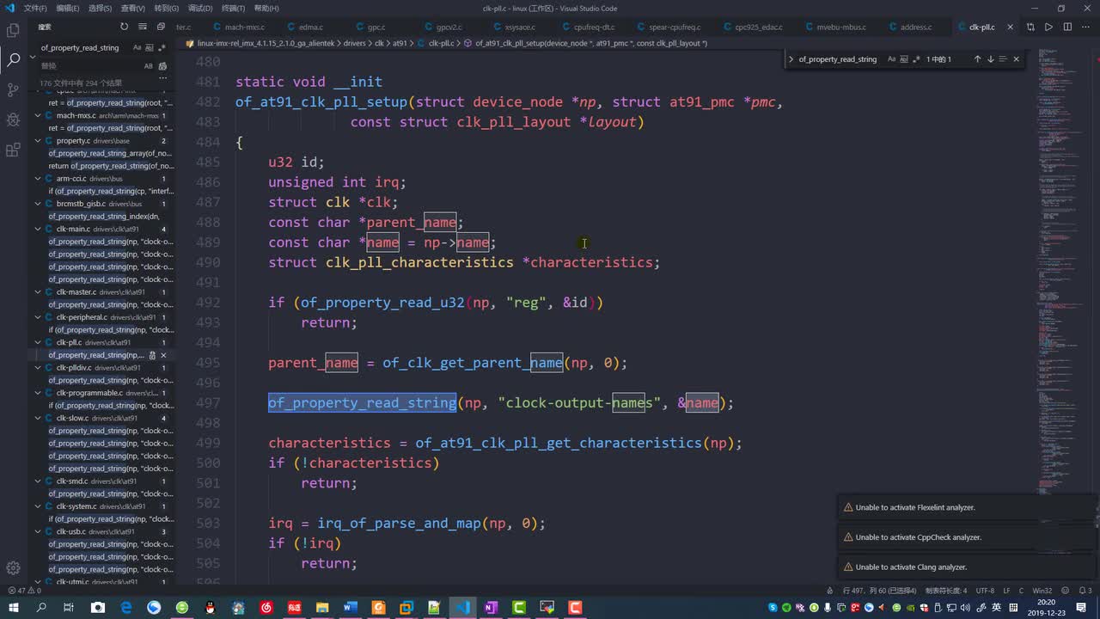The image size is (1100, 619).
Task: Click drivers breadcrumb segment
Action: coord(354,43)
